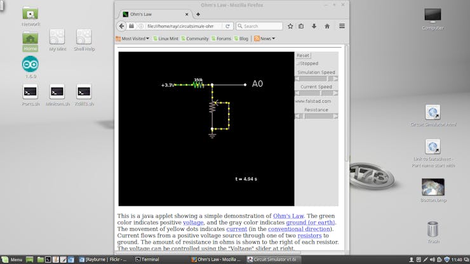Click the Resistance slider
Image resolution: width=470 pixels, height=264 pixels.
[316, 115]
